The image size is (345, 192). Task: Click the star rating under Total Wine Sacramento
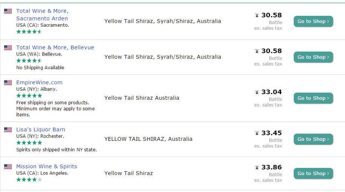coord(29,32)
